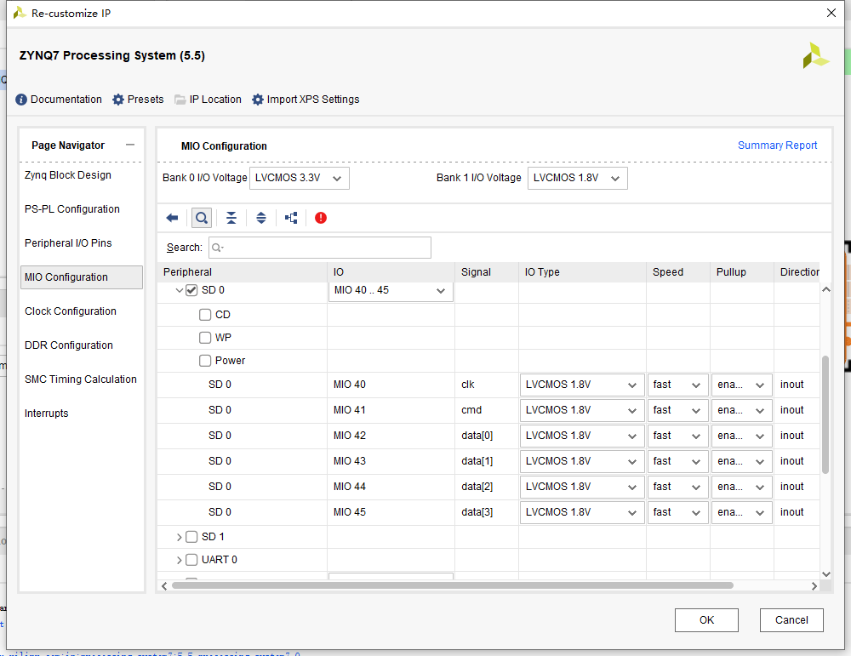
Task: Open Documentation info link
Action: (59, 100)
